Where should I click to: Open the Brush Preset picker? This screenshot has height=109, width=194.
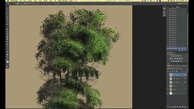tap(13, 4)
